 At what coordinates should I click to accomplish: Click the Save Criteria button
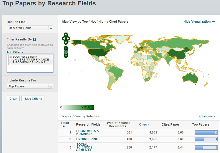pyautogui.click(x=33, y=99)
